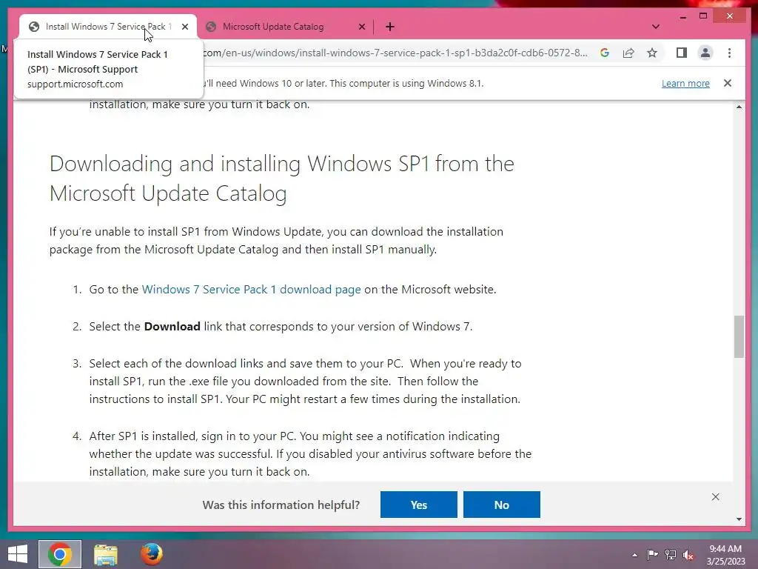Click the address bar URL
The width and height of the screenshot is (758, 569).
[x=395, y=53]
